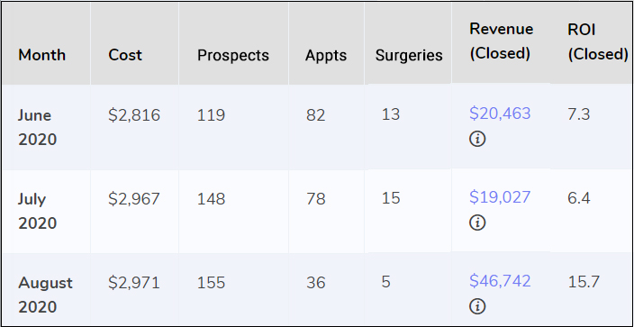
Task: Open the $46,742 revenue link
Action: coord(500,281)
